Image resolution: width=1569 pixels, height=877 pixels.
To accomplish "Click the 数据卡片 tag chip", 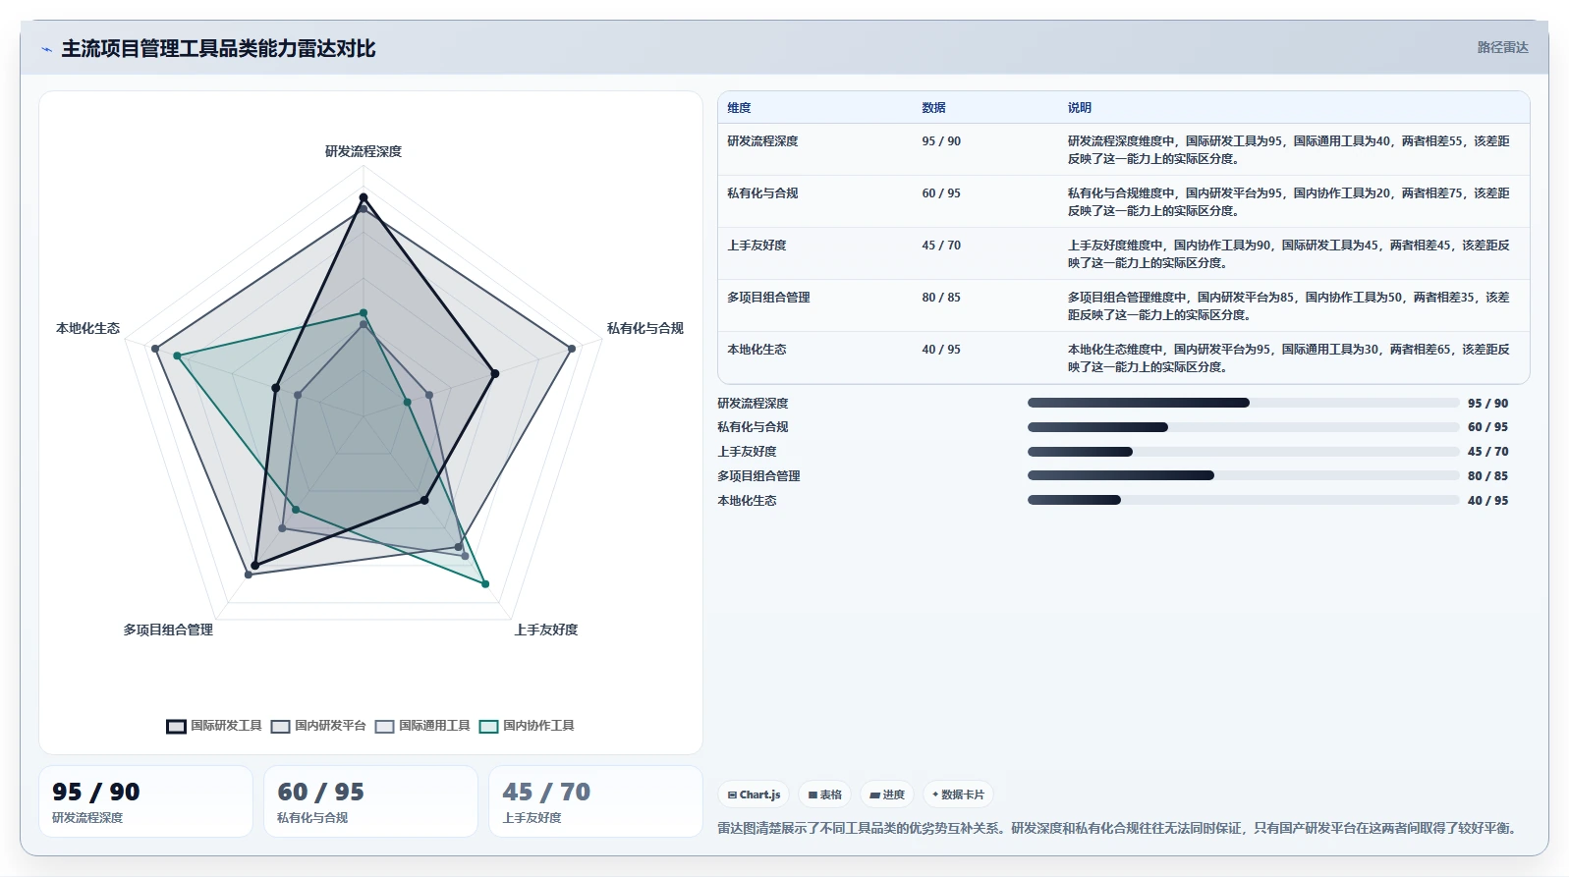I will click(x=958, y=795).
